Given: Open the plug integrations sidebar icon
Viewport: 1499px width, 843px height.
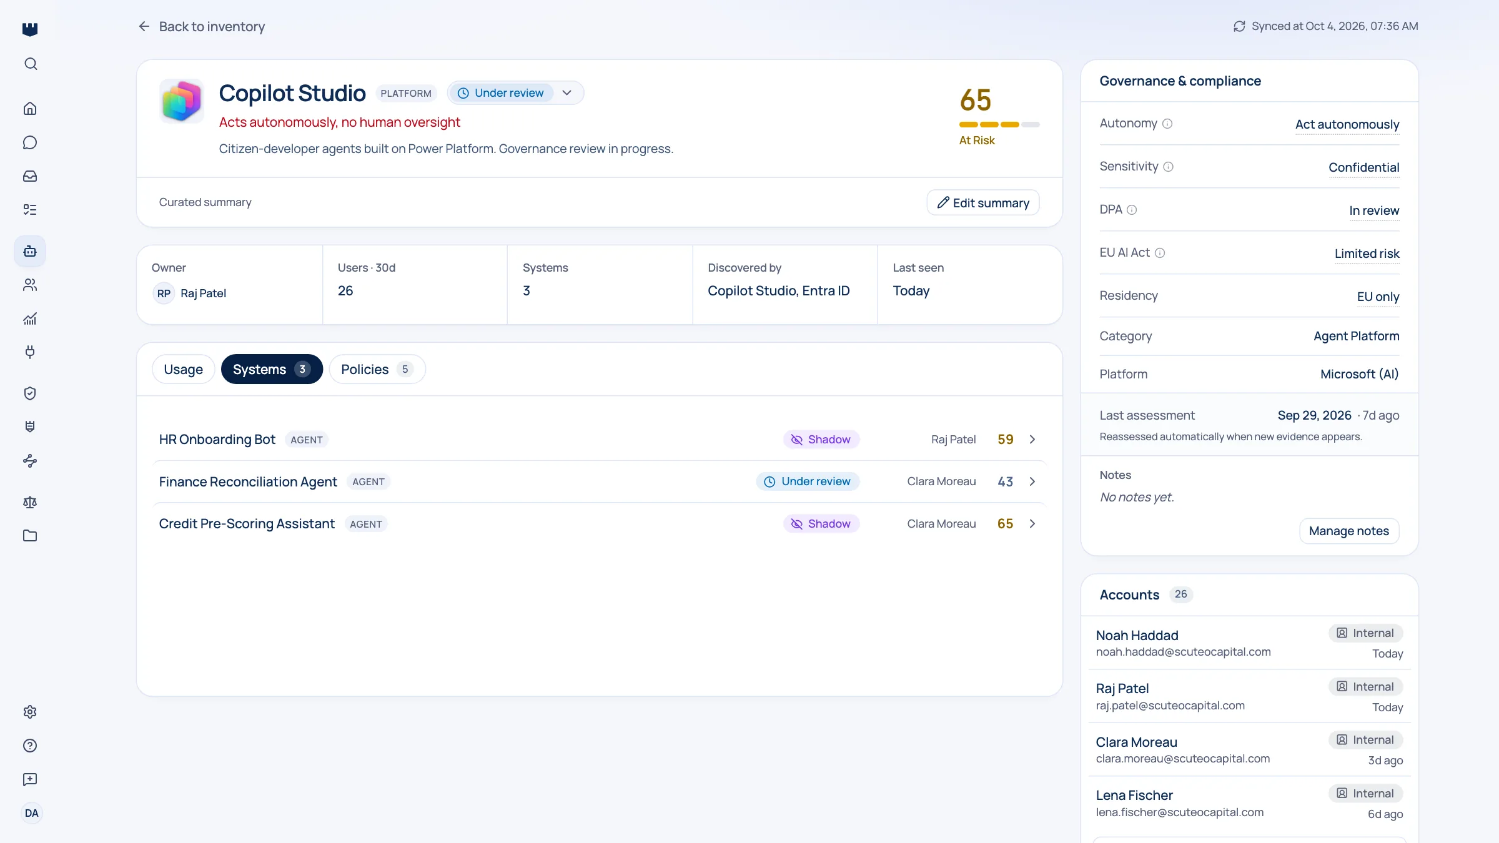Looking at the screenshot, I should [x=30, y=352].
